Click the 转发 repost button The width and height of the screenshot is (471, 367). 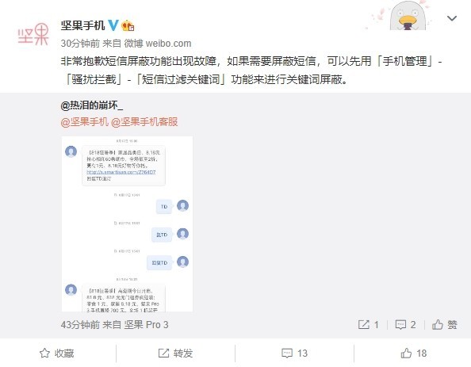pyautogui.click(x=175, y=354)
